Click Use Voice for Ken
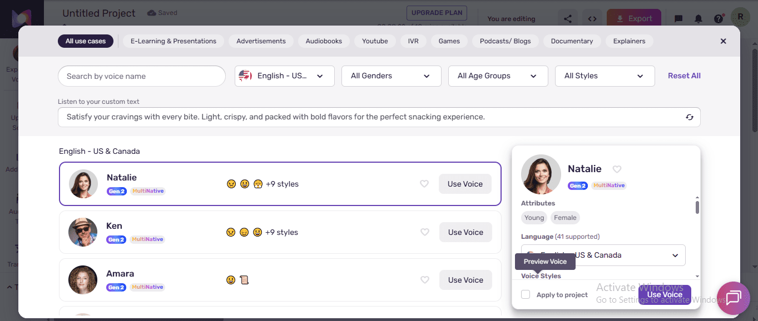Image resolution: width=758 pixels, height=321 pixels. pyautogui.click(x=465, y=232)
